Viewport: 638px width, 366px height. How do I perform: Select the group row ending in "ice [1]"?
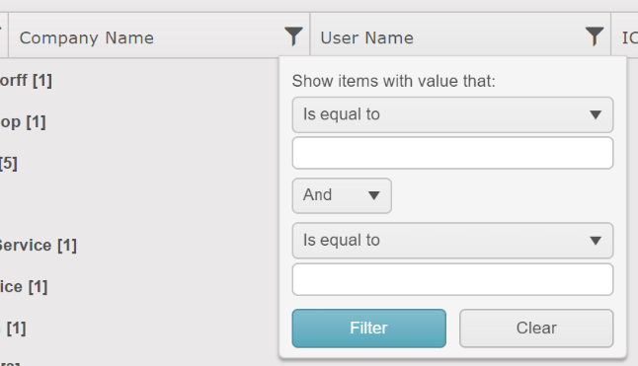pos(24,287)
